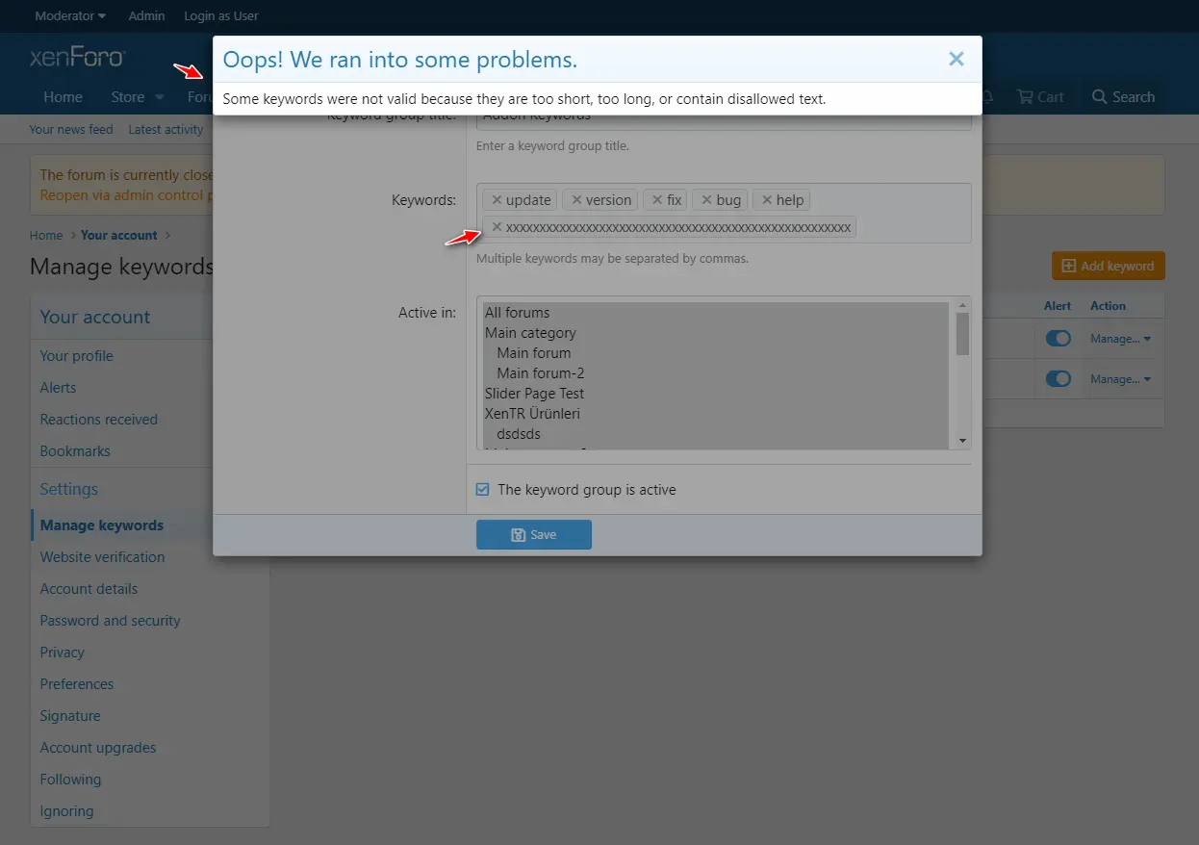Select "All forums" in Active in list

(x=716, y=313)
